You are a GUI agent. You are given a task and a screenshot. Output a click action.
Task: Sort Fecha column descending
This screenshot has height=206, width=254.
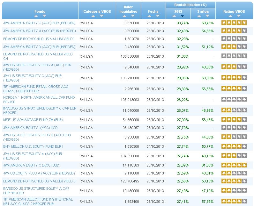(157, 16)
